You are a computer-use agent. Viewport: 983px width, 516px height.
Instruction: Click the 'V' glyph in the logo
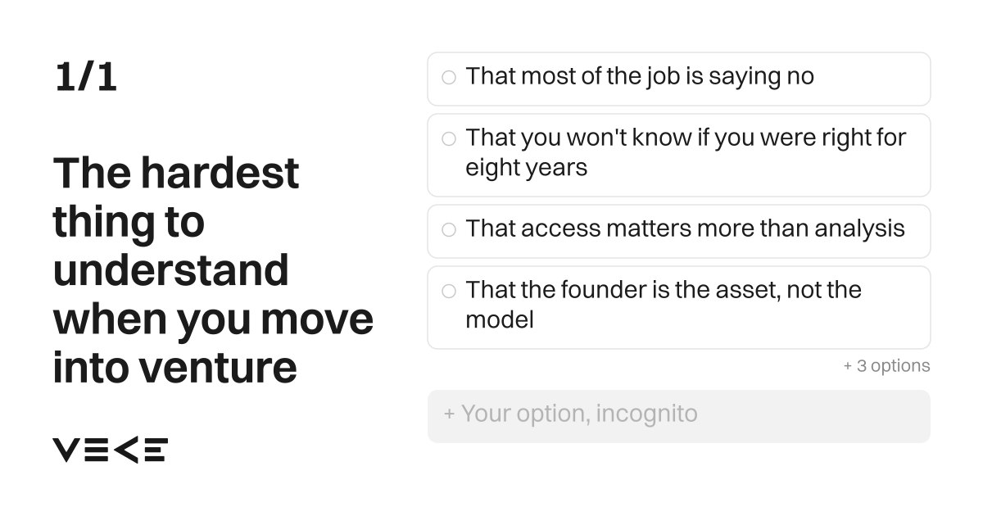coord(66,450)
